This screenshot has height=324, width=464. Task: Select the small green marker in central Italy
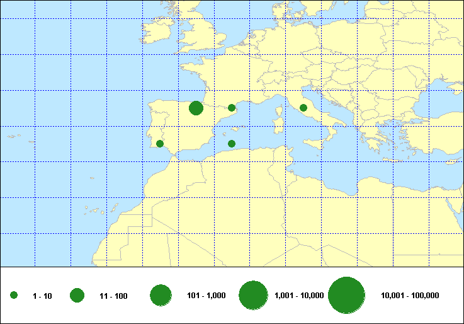(x=303, y=108)
